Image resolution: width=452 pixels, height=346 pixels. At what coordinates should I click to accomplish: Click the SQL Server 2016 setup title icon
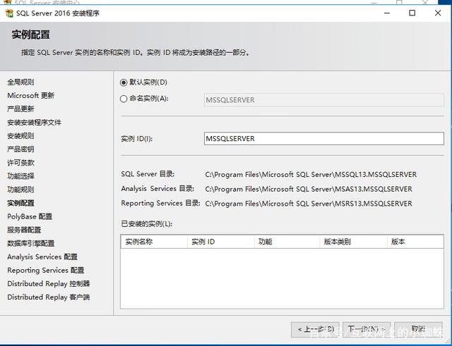[9, 13]
